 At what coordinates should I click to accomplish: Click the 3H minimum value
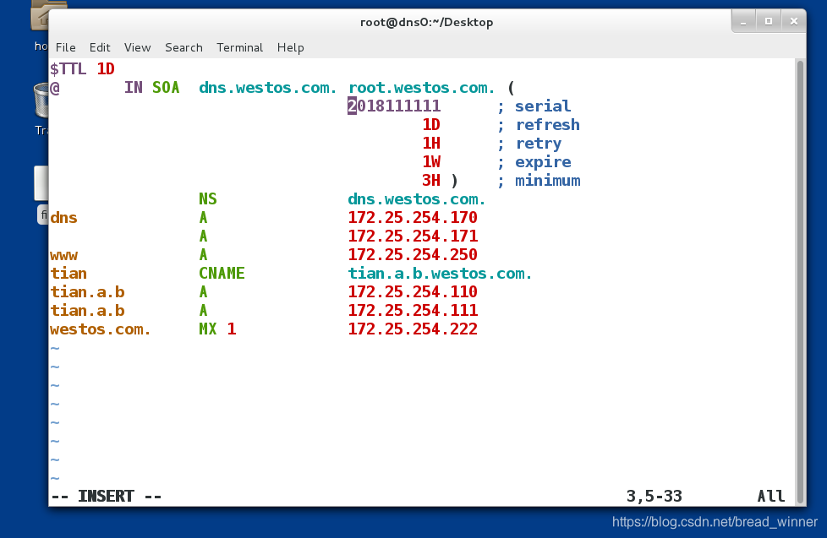431,181
